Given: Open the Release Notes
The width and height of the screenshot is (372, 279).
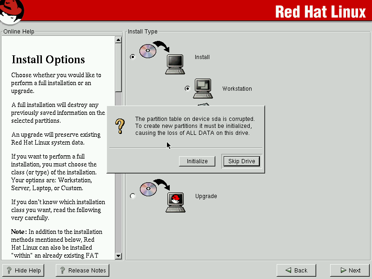Looking at the screenshot, I should (83, 271).
